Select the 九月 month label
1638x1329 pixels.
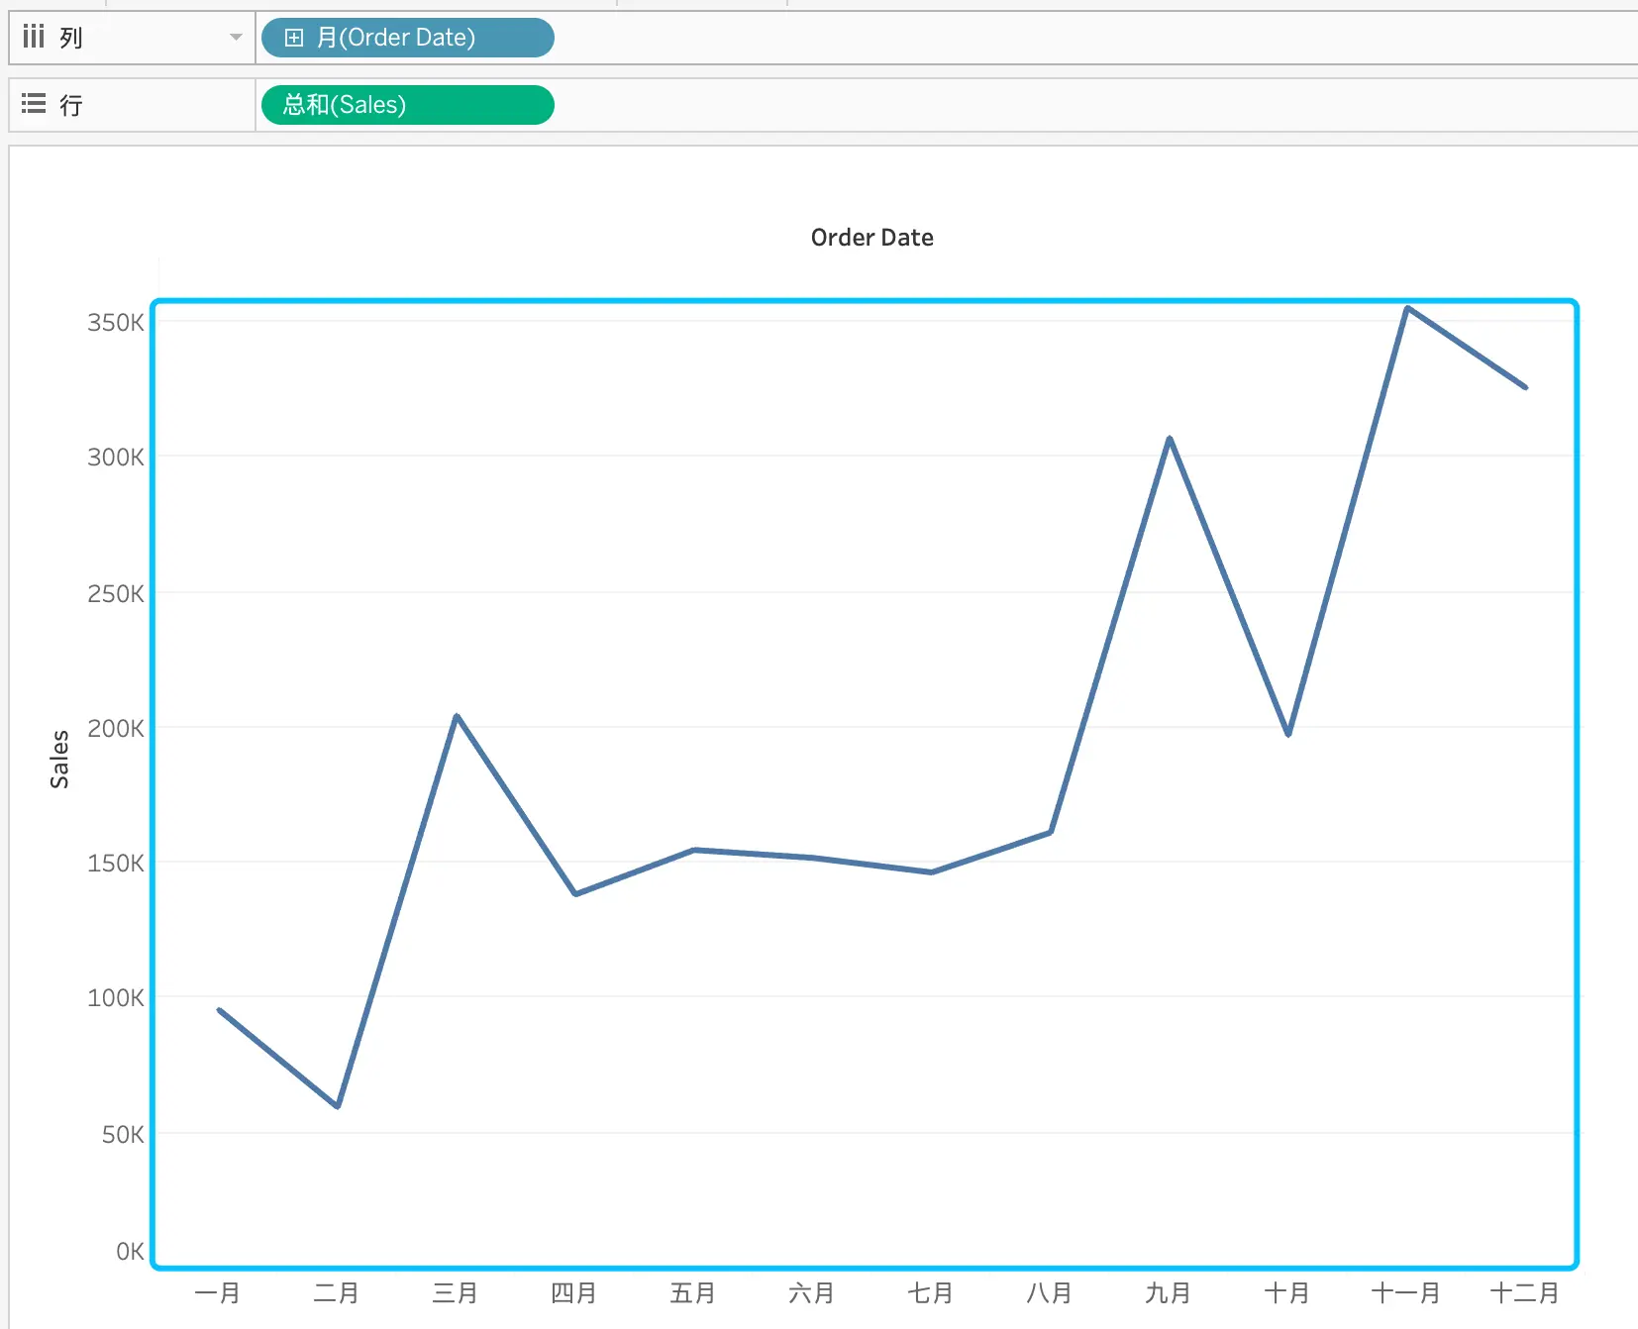tap(1169, 1293)
